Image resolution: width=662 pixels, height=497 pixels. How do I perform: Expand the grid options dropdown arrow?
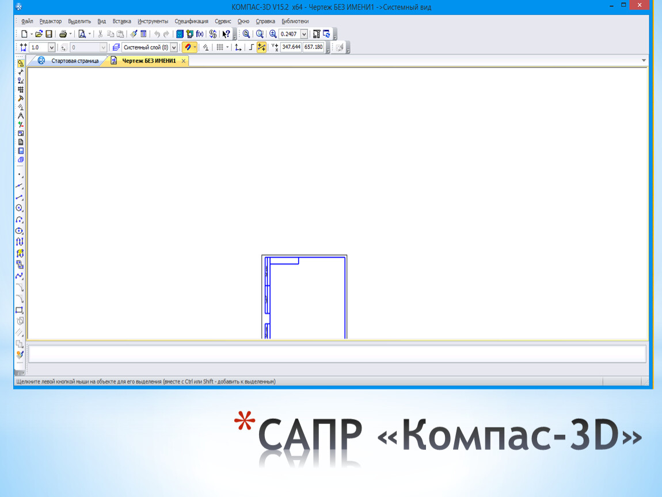[x=227, y=47]
